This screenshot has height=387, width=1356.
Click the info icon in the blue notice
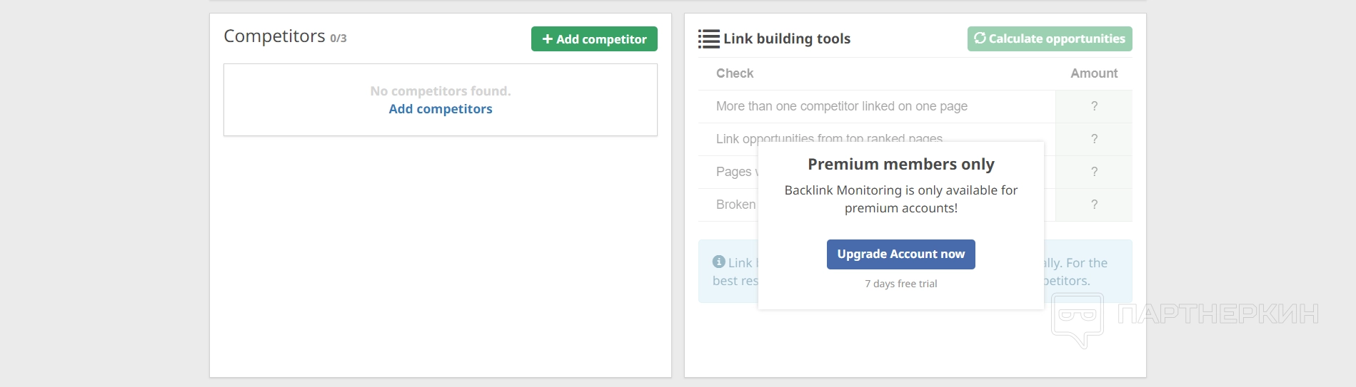coord(719,262)
